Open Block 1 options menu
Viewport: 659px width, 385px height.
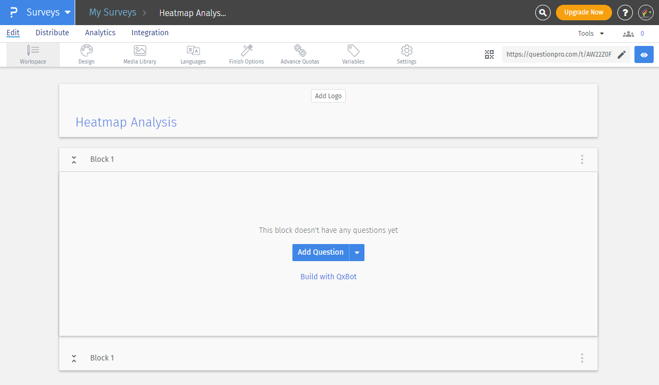click(582, 159)
